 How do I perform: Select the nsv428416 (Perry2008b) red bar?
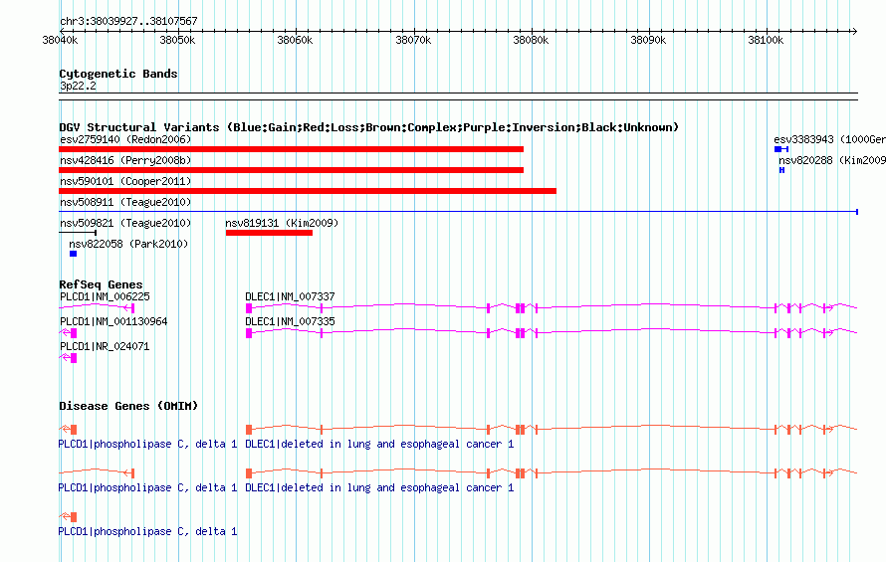pyautogui.click(x=291, y=170)
